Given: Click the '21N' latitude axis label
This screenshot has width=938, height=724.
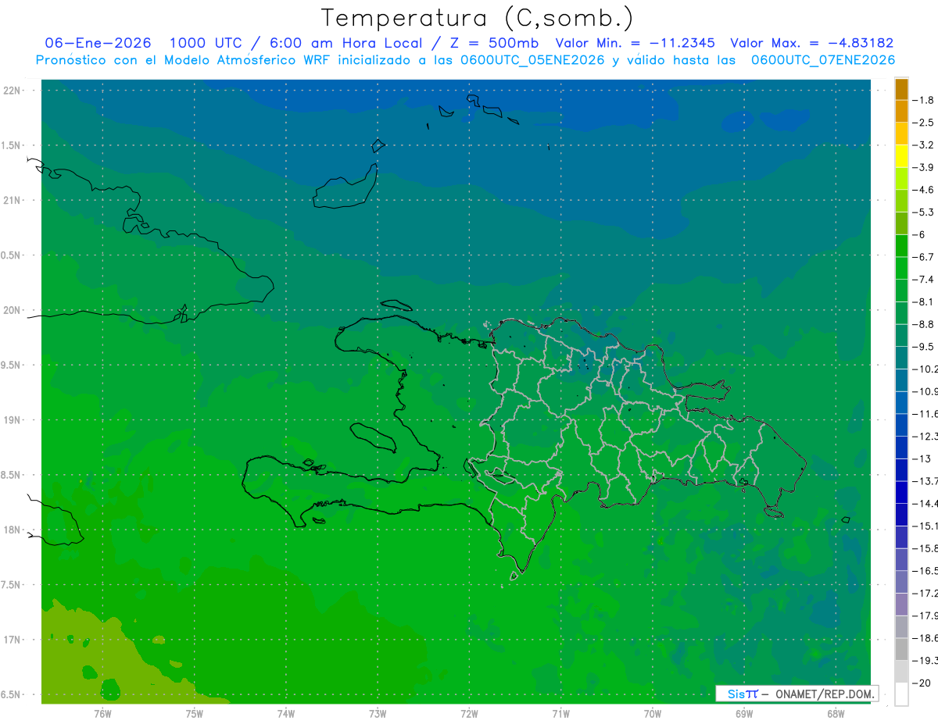Looking at the screenshot, I should [12, 201].
